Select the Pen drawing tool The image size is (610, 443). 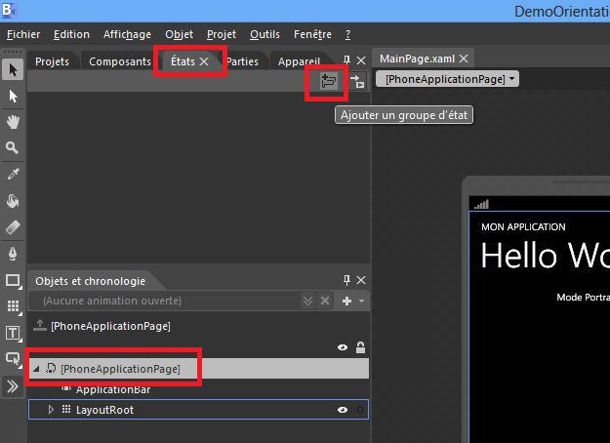pyautogui.click(x=14, y=254)
